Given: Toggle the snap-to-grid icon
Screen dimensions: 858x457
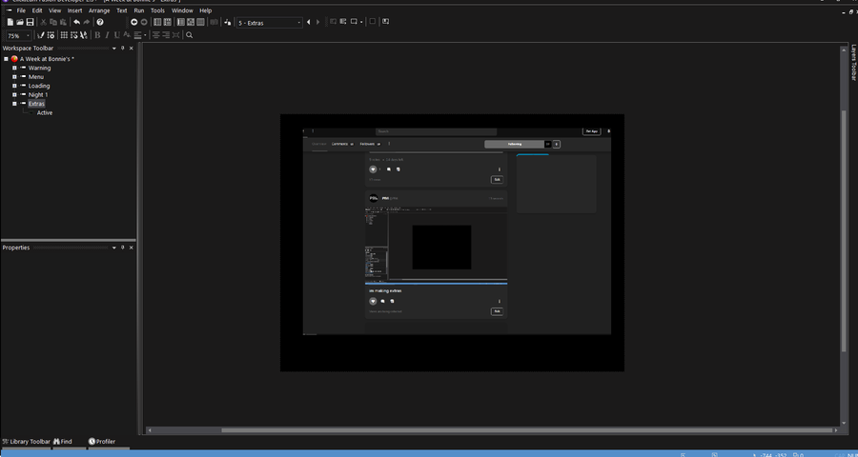Looking at the screenshot, I should click(x=73, y=35).
